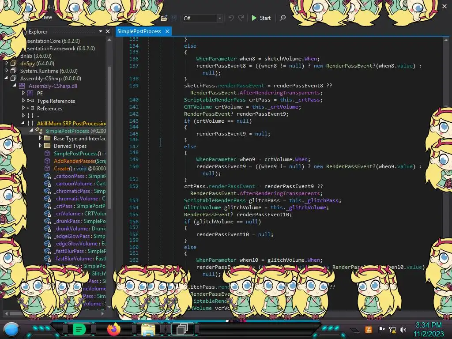The width and height of the screenshot is (452, 339).
Task: Select the _edgeGlowVolume field
Action: tap(80, 244)
